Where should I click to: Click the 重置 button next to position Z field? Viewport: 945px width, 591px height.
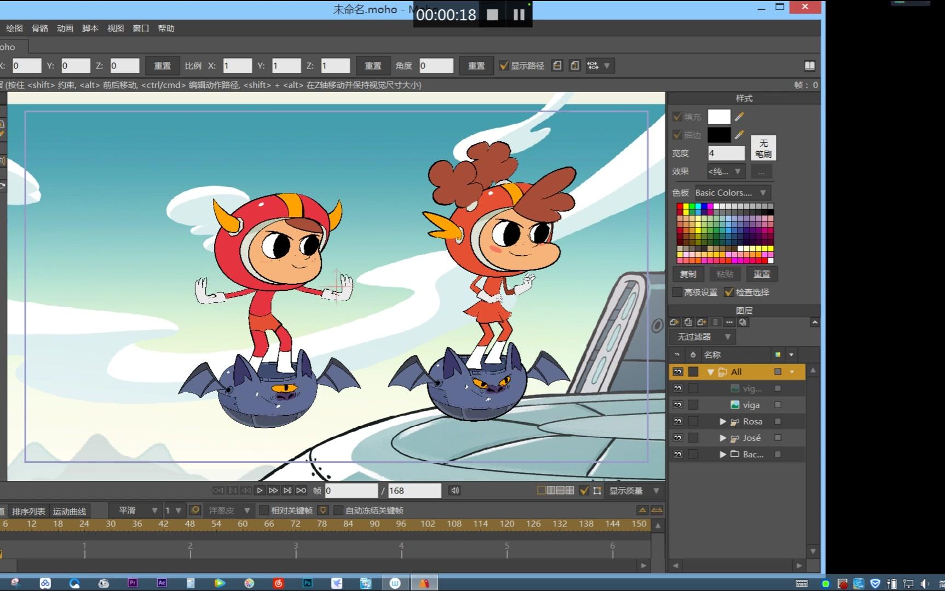tap(162, 66)
